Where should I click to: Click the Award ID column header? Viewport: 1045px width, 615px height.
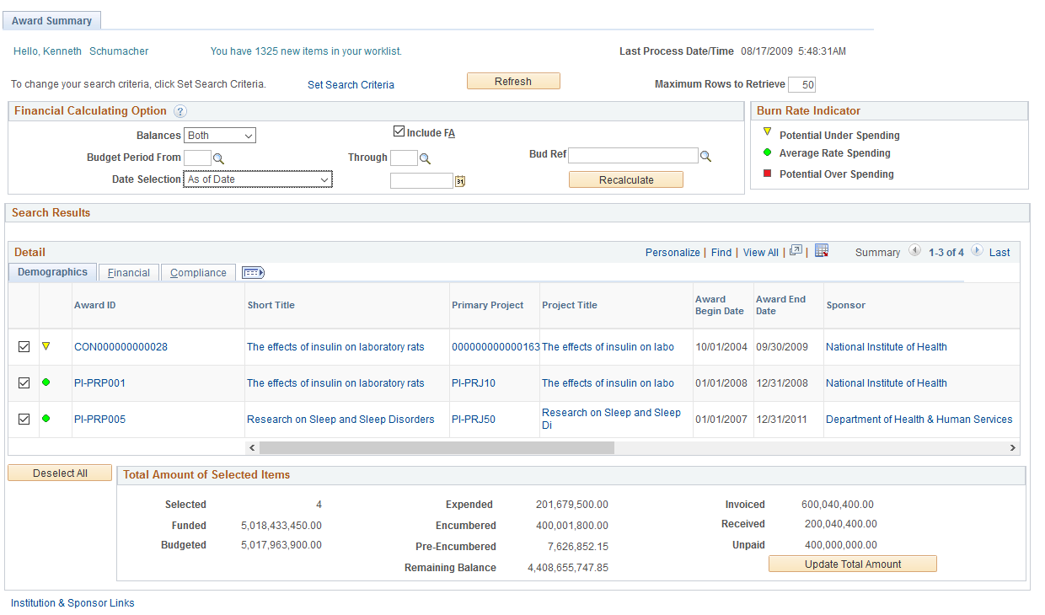coord(95,305)
